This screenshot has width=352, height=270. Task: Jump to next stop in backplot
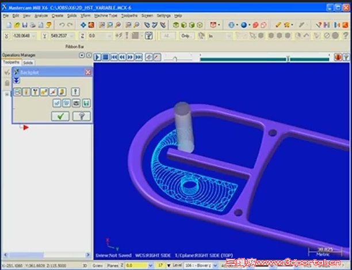139,57
